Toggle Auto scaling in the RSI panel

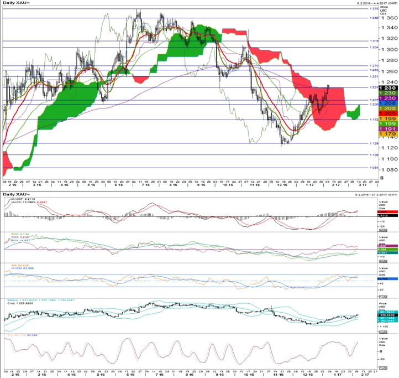click(383, 297)
